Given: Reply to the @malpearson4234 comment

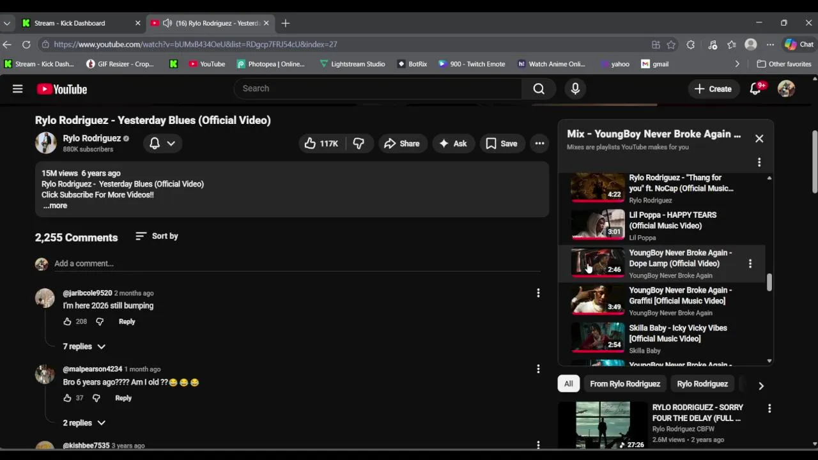Looking at the screenshot, I should [x=123, y=398].
